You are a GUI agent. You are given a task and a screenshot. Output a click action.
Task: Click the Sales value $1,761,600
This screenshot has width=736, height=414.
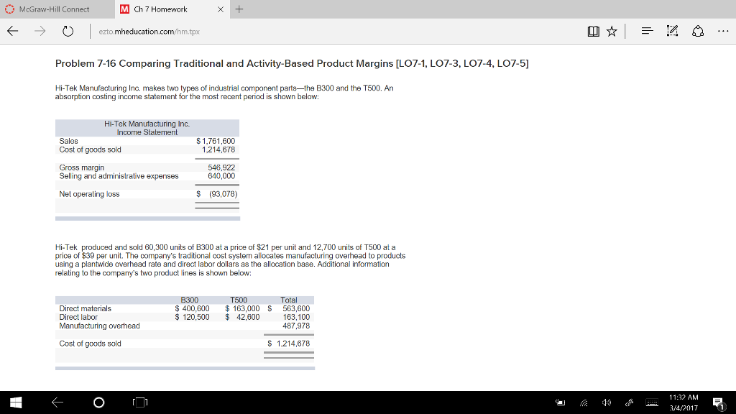(x=216, y=141)
